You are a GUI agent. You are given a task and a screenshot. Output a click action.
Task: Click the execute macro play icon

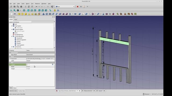[88, 7]
